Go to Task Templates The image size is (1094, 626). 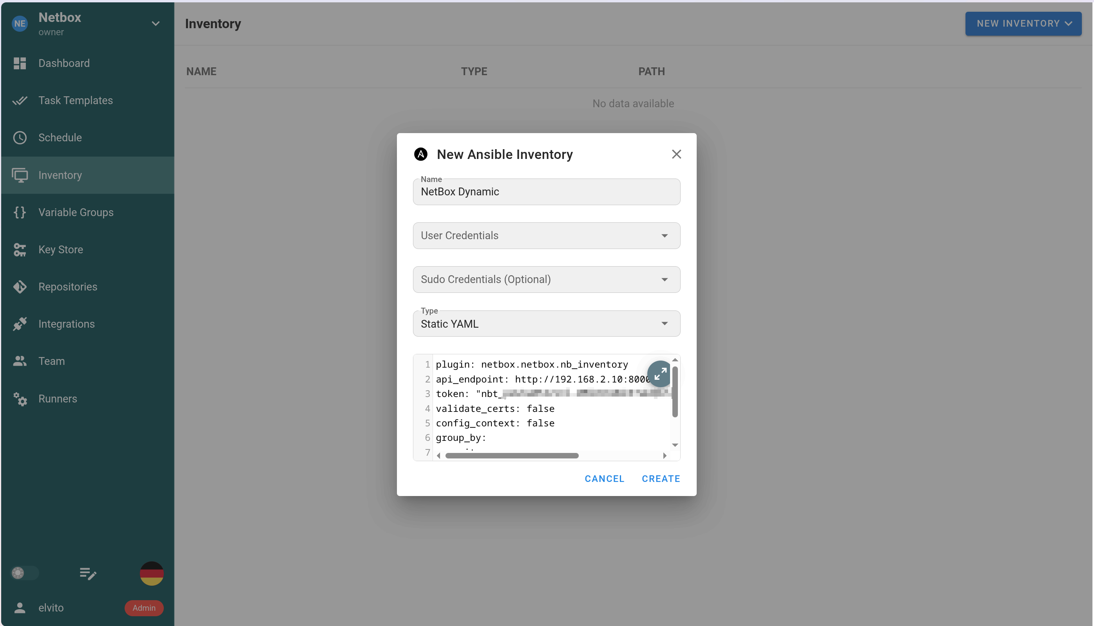pyautogui.click(x=88, y=101)
